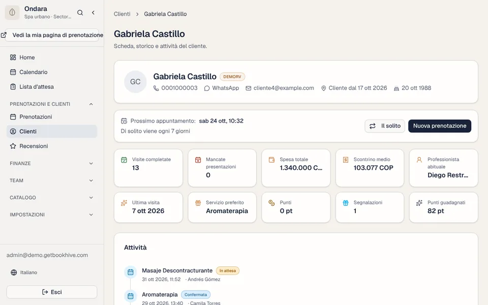Click the Segnalazioni gift icon

click(346, 203)
